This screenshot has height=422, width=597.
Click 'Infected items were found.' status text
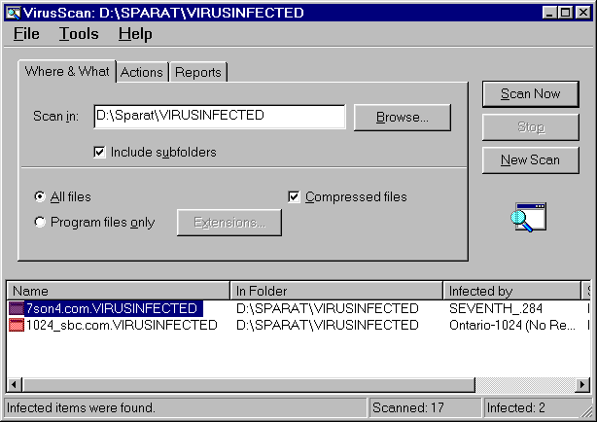click(81, 408)
